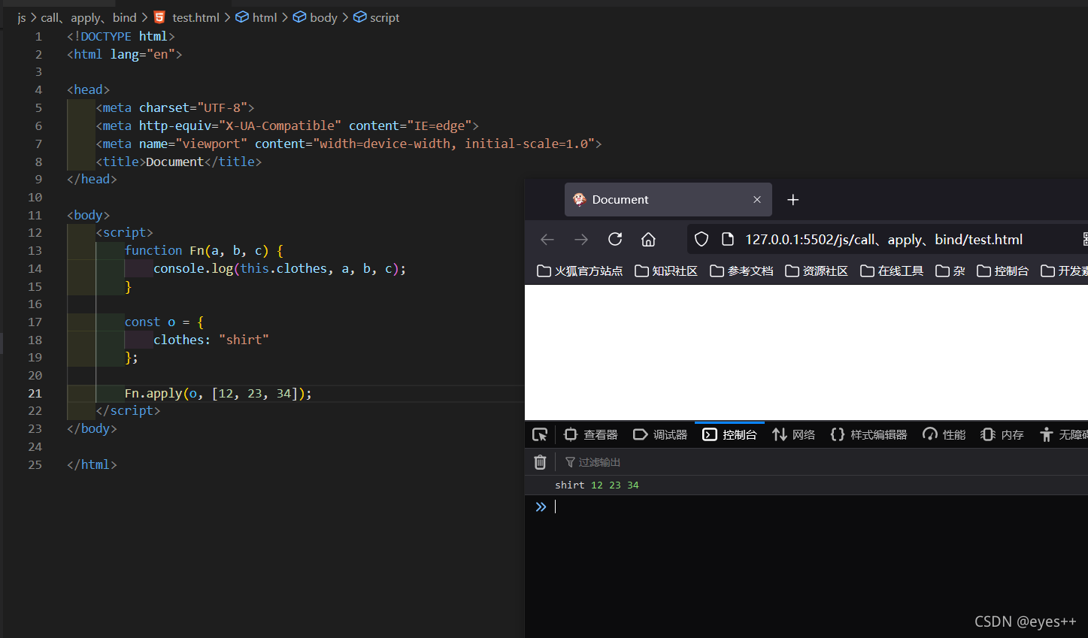Viewport: 1088px width, 638px height.
Task: Click the console output 'shirt 12 23 34'
Action: (x=597, y=485)
